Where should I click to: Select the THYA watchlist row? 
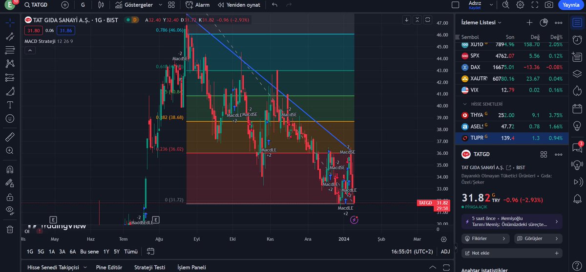pos(512,115)
